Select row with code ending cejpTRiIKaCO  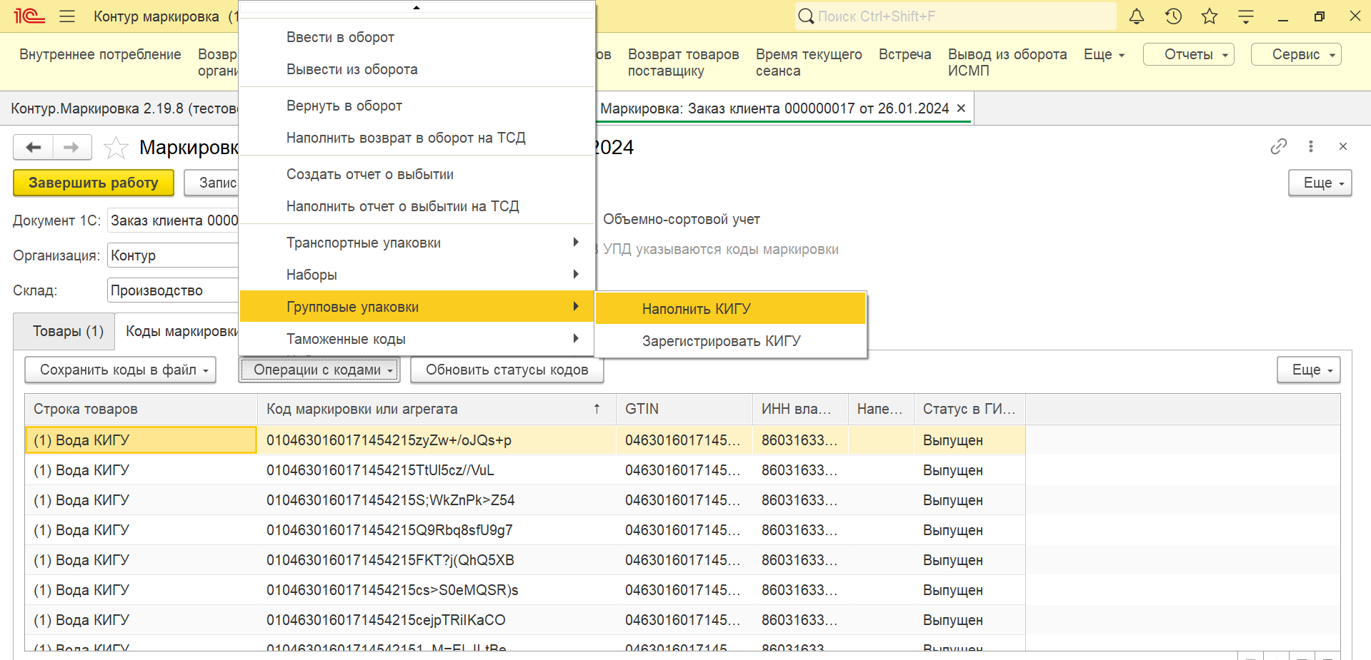525,620
